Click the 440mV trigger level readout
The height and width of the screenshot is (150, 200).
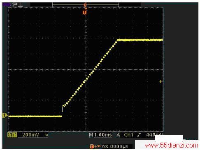(154, 135)
